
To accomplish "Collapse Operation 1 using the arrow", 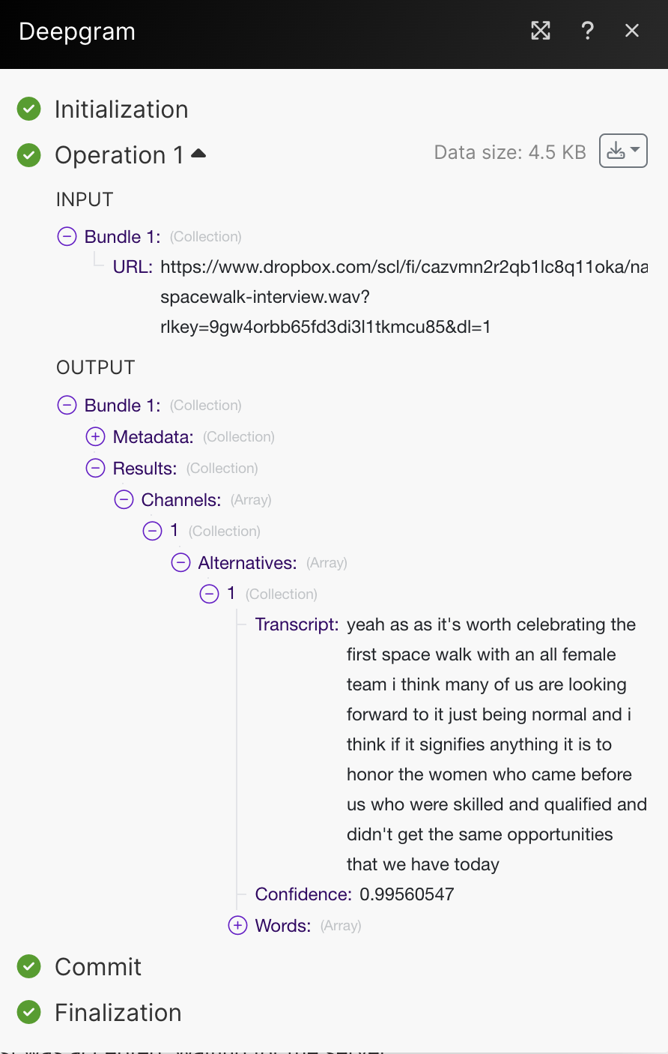I will (x=198, y=154).
